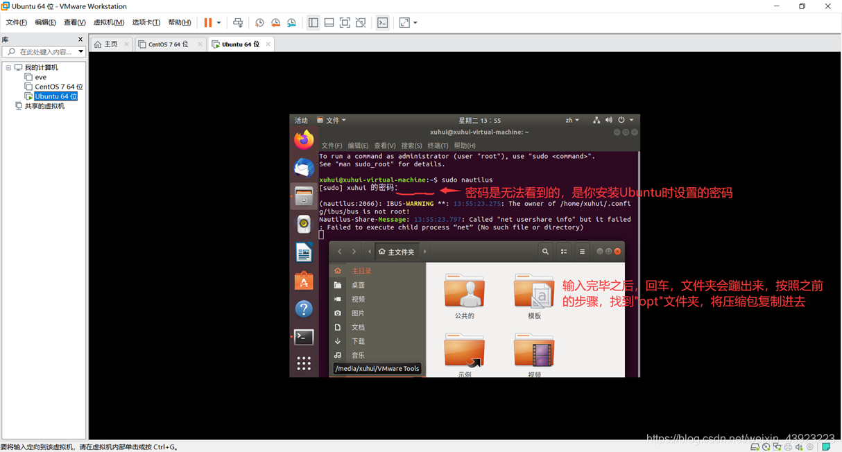This screenshot has width=842, height=452.
Task: Open the 文件(F) menu in VMware
Action: [x=17, y=23]
